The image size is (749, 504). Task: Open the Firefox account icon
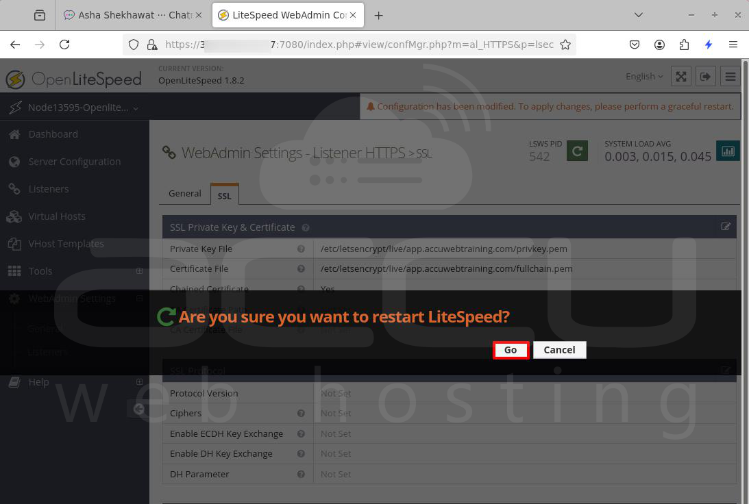pos(659,45)
